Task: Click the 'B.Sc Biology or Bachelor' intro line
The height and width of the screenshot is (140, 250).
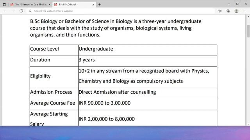Action: tap(116, 21)
